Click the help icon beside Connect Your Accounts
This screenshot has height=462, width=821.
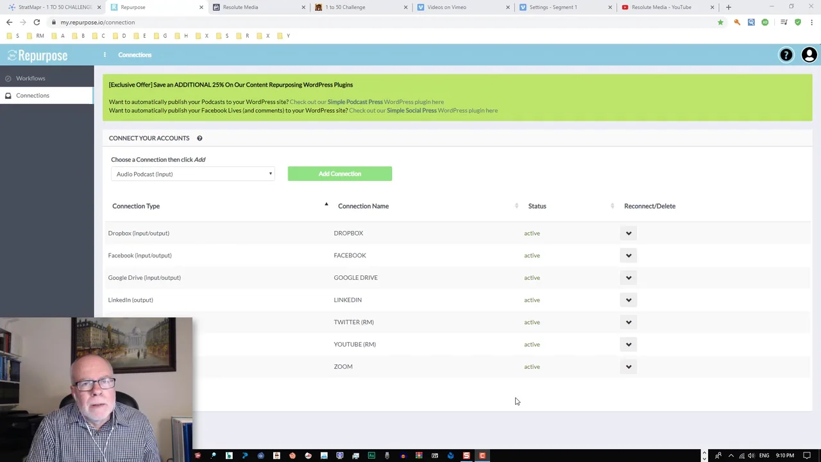coord(199,138)
